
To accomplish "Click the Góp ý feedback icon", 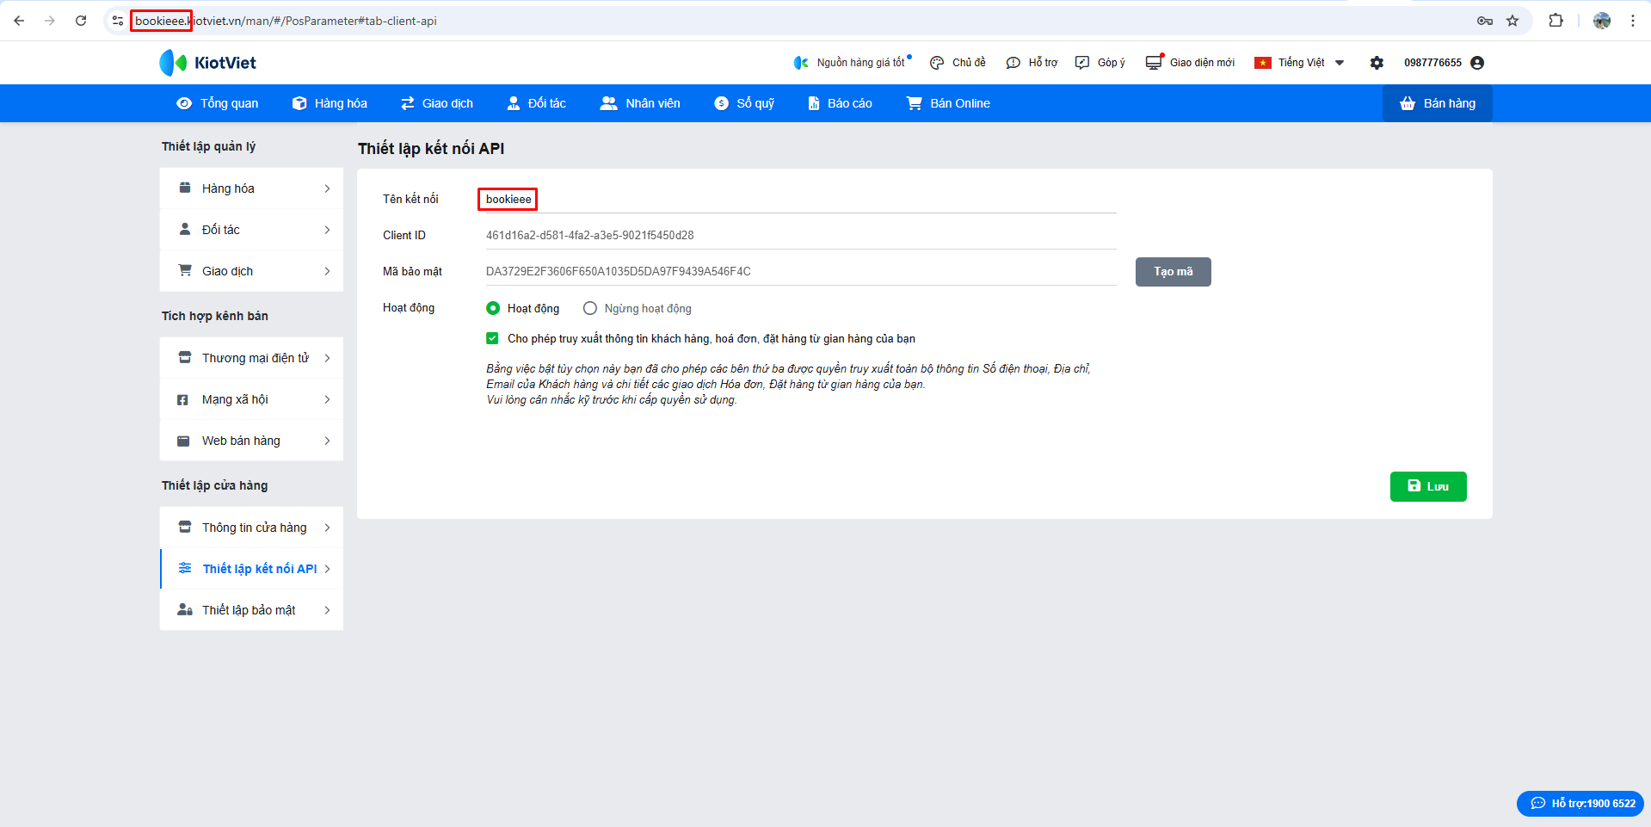I will (1082, 63).
